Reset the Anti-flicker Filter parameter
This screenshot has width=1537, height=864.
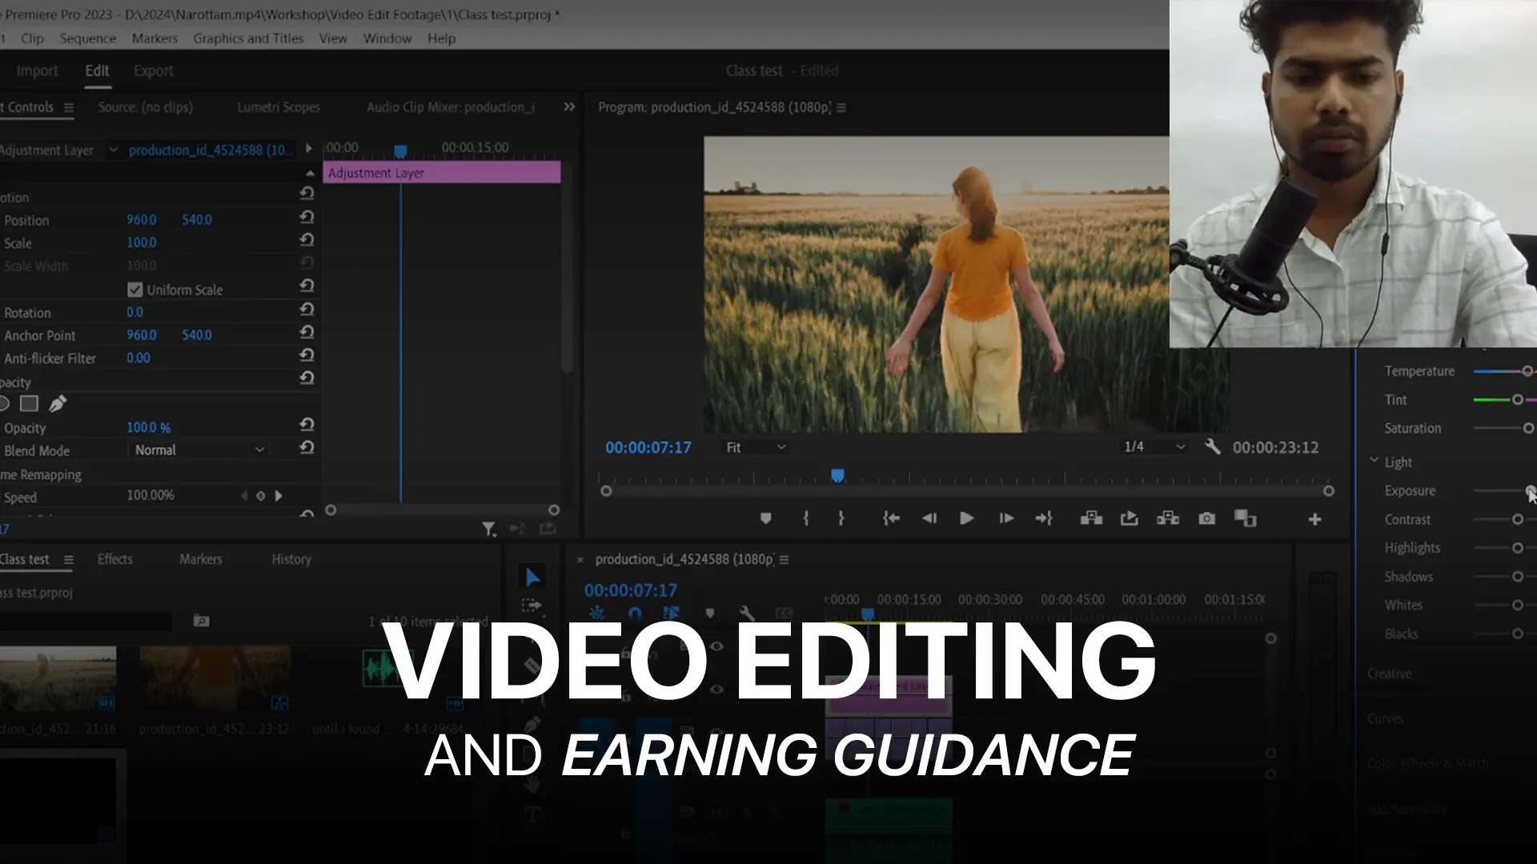(x=307, y=355)
